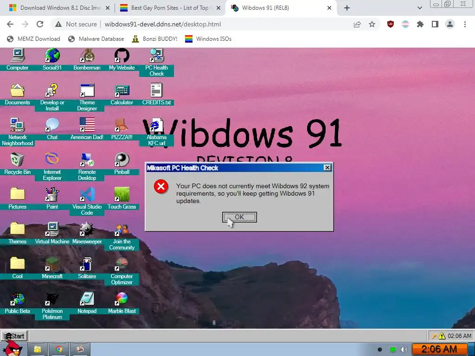Open the Themes folder
475x356 pixels.
tap(17, 234)
